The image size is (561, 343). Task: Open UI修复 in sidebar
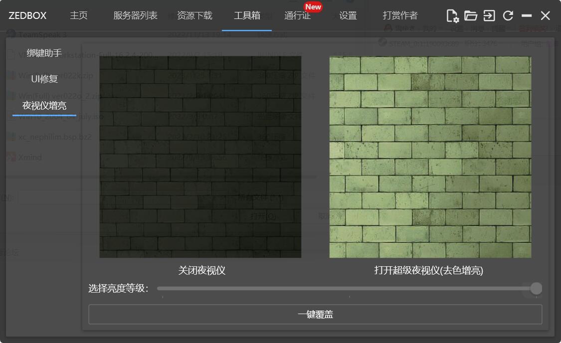click(x=44, y=79)
